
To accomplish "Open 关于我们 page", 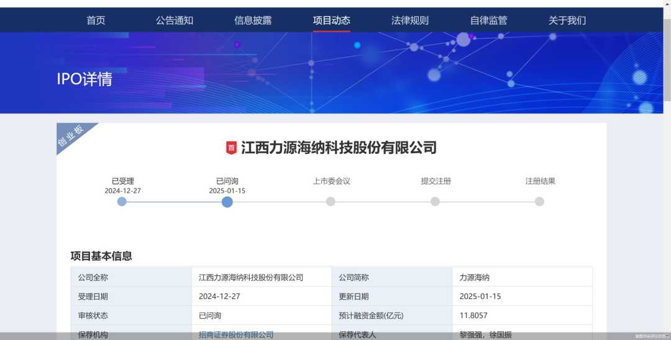I will pos(567,20).
